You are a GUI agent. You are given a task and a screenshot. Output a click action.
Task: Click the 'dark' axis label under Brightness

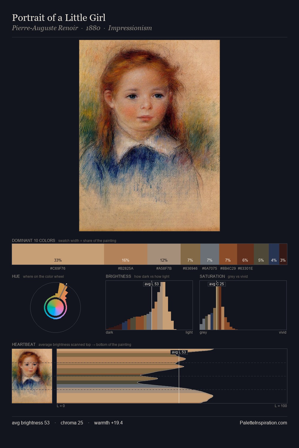pos(109,332)
